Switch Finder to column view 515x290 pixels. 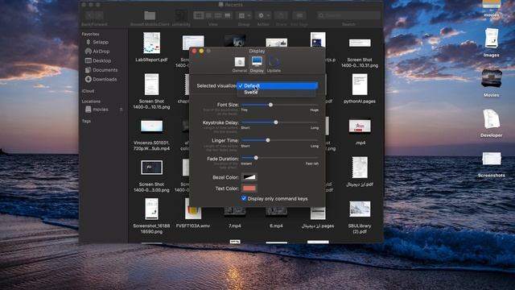coord(218,15)
